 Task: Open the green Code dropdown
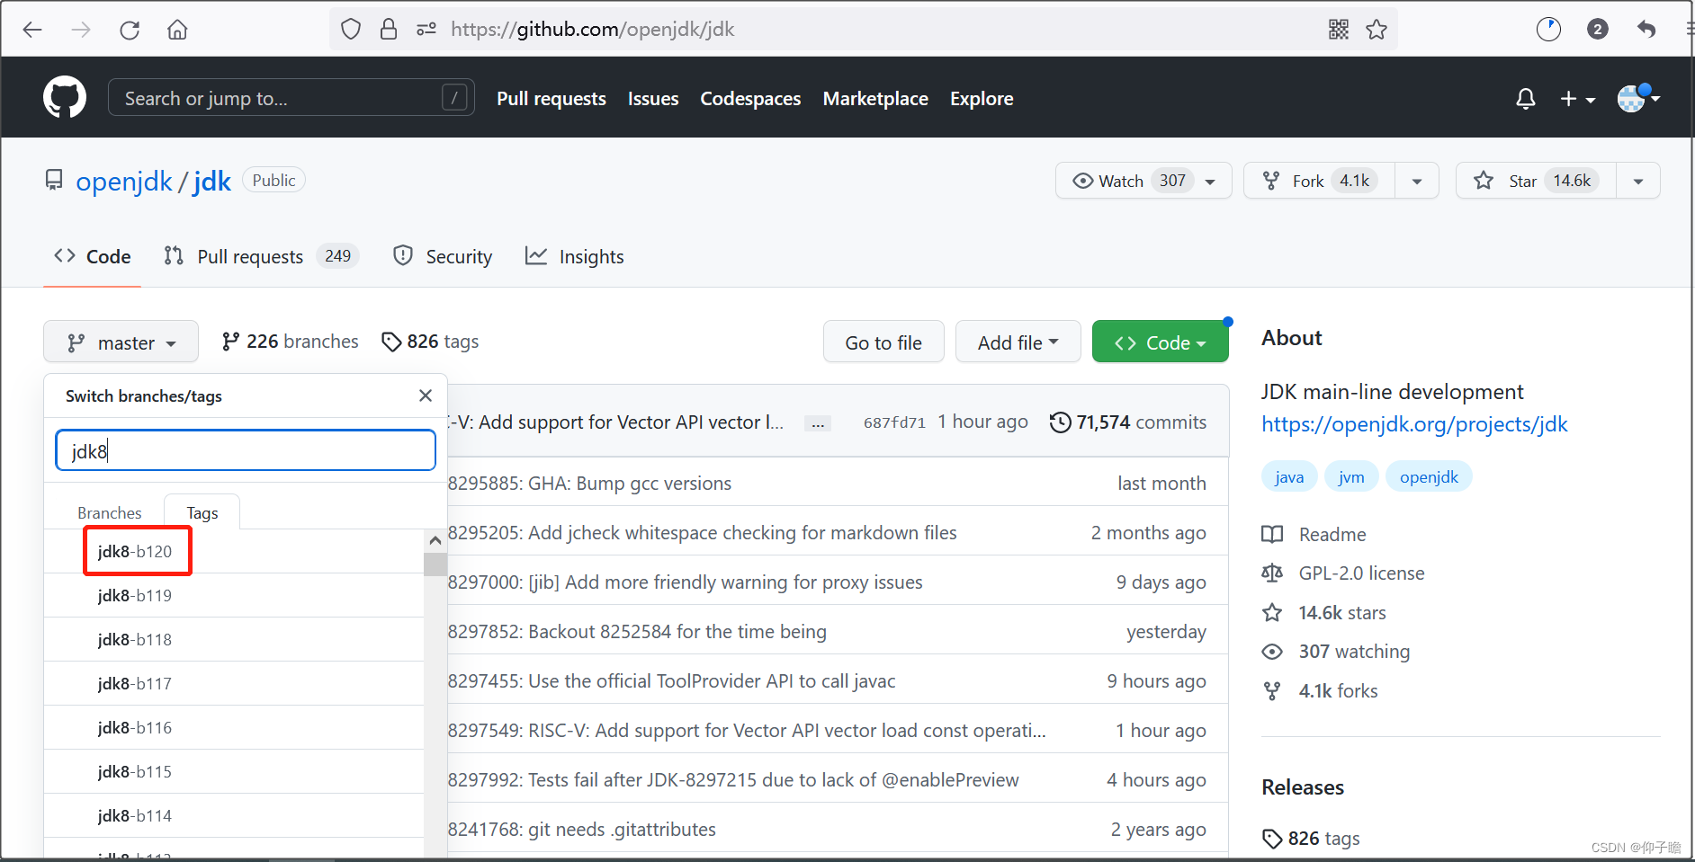[x=1161, y=342]
